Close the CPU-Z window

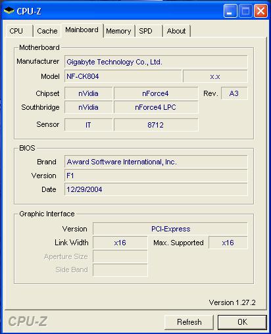[260, 11]
